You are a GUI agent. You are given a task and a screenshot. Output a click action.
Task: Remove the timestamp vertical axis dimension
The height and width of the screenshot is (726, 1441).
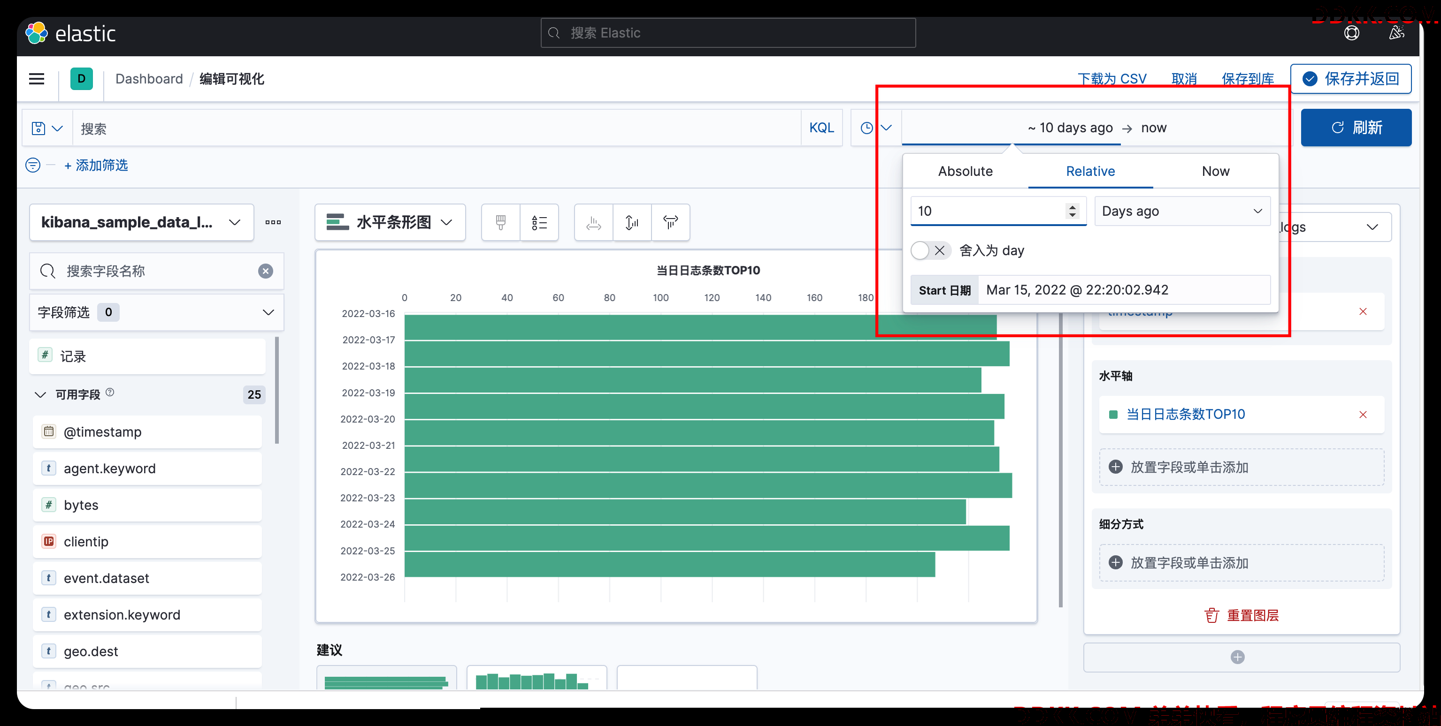[1363, 312]
